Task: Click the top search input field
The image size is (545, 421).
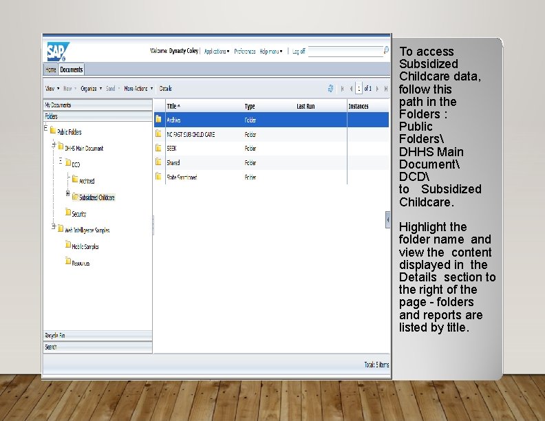Action: pos(345,51)
